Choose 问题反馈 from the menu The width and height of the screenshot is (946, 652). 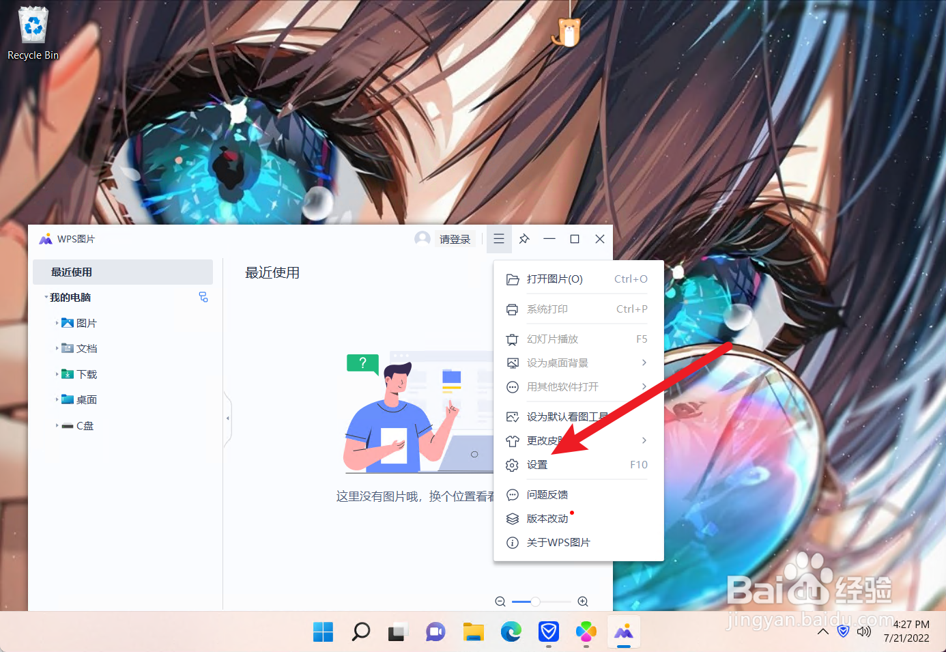tap(578, 494)
